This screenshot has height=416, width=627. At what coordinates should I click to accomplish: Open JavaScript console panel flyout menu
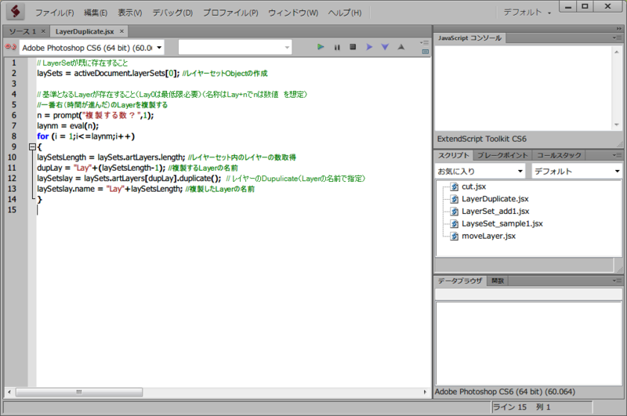point(618,38)
